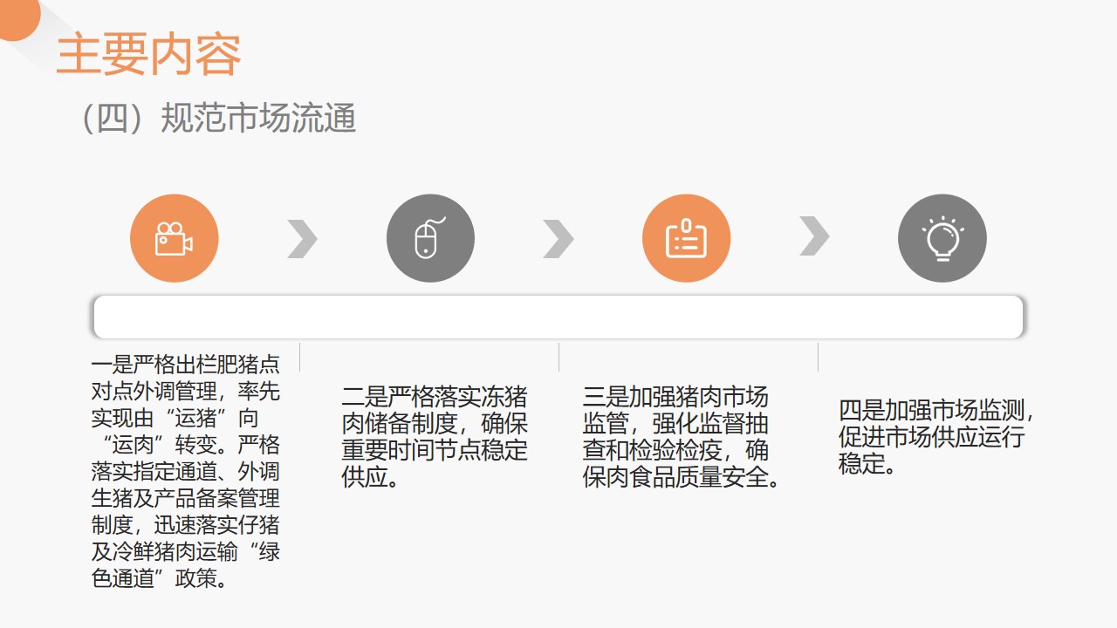Click paragraph starting 三是加强猪肉市场
This screenshot has width=1117, height=628.
point(682,438)
